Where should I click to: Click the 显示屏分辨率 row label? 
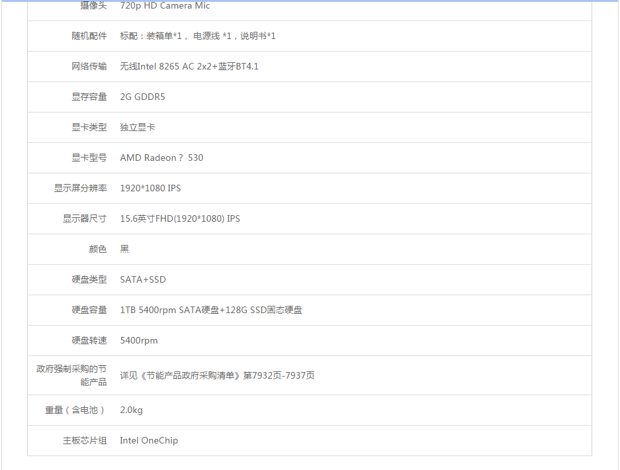[80, 188]
